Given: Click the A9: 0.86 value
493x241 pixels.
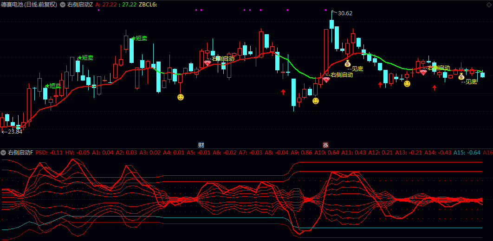Looking at the screenshot, I should [302, 153].
